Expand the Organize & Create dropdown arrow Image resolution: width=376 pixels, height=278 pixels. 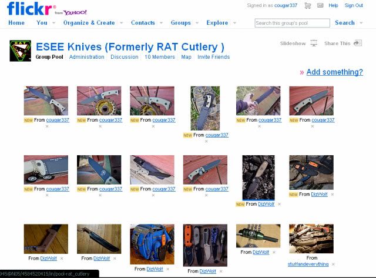tap(122, 23)
